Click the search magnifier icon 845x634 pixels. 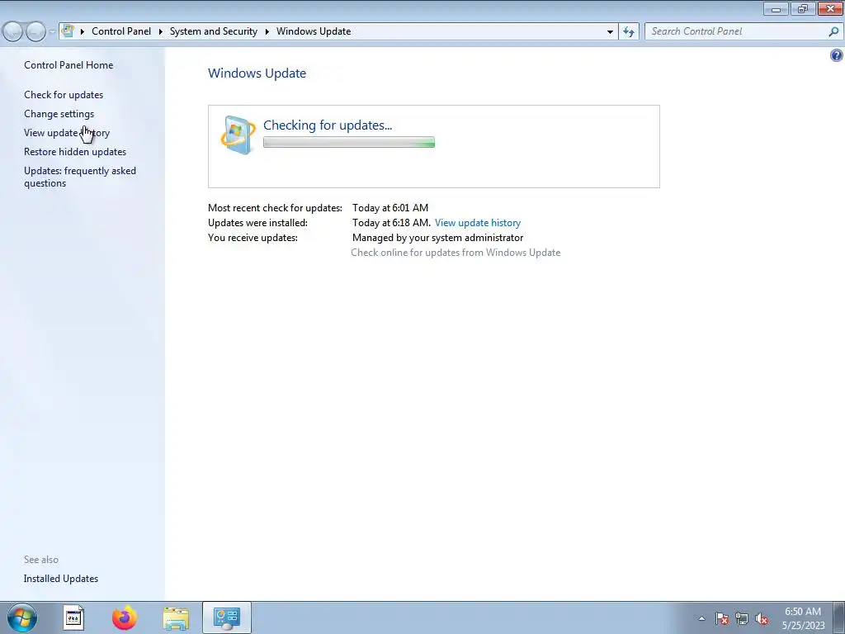tap(833, 31)
